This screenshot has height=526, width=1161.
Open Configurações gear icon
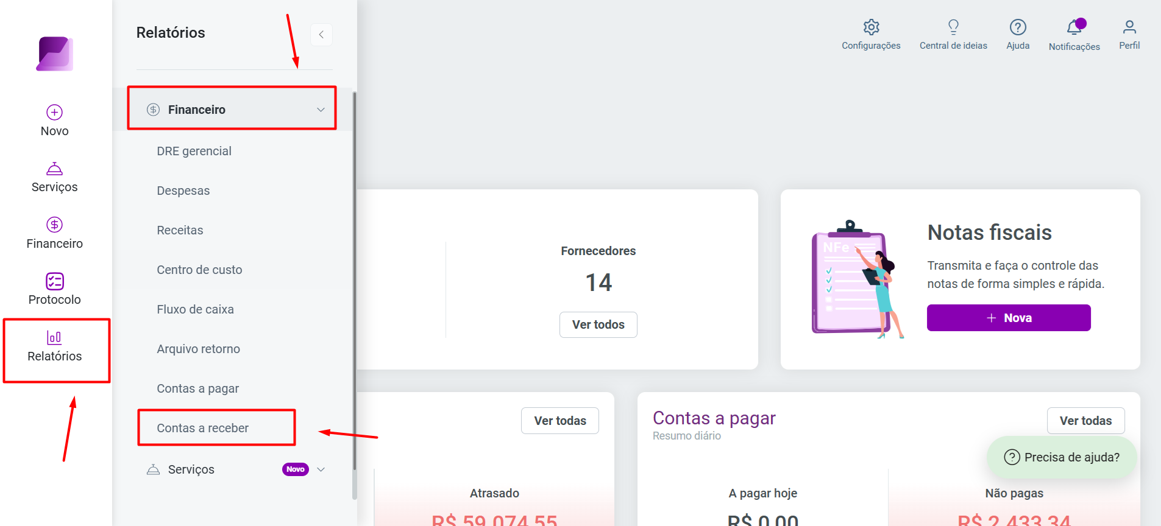(871, 27)
